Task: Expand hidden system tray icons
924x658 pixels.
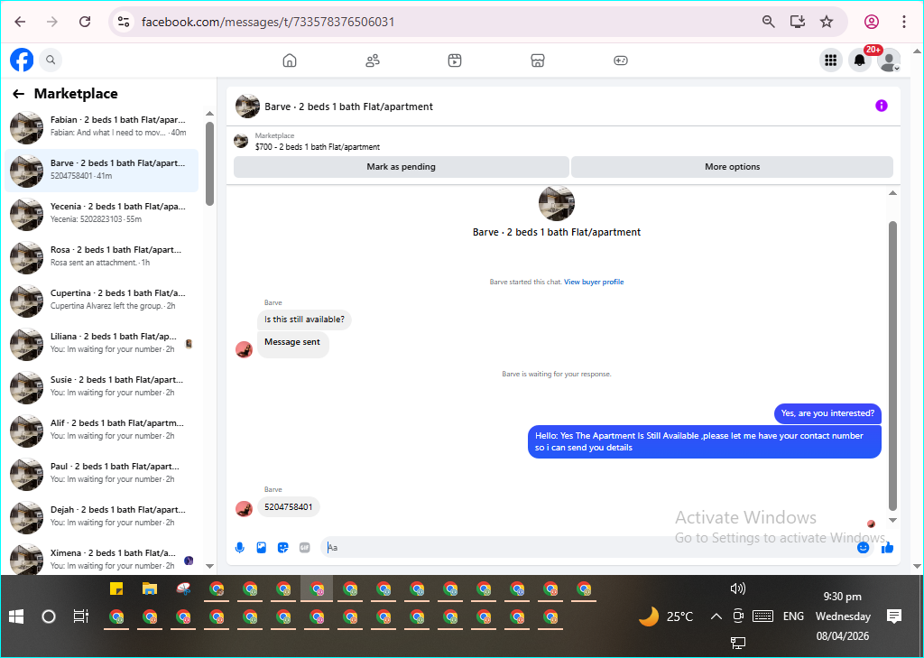Action: 716,616
